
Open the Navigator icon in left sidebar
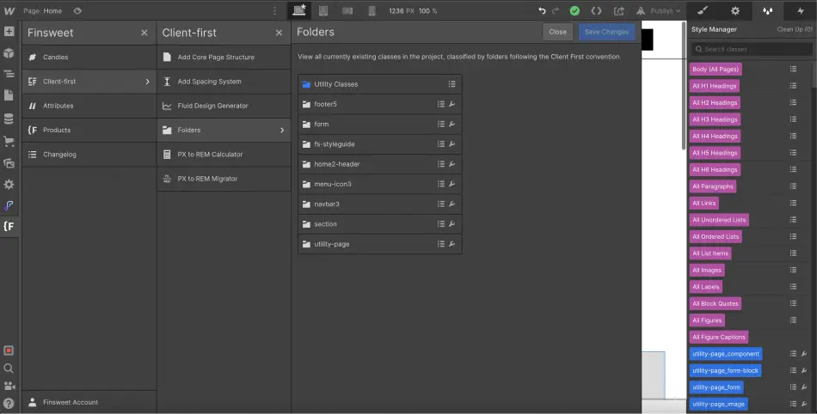pos(9,75)
